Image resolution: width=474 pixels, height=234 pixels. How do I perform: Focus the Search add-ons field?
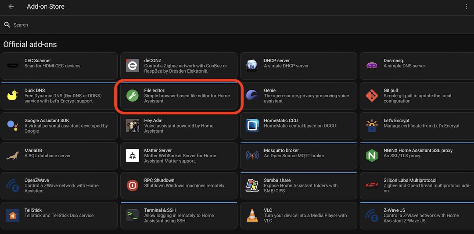point(237,25)
